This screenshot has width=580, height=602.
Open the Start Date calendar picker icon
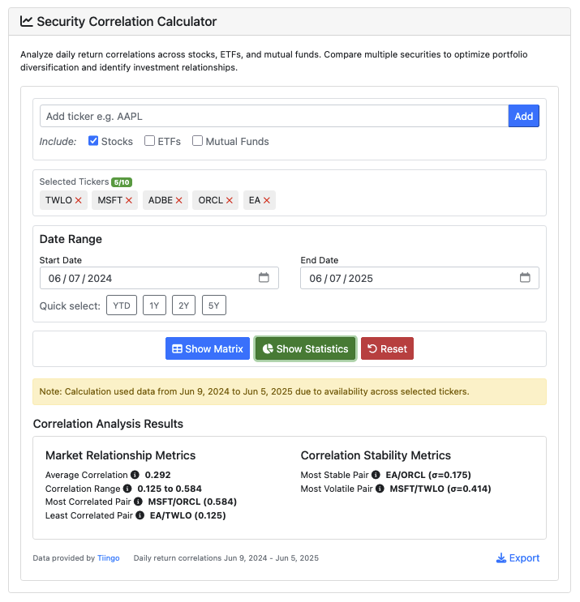coord(264,278)
